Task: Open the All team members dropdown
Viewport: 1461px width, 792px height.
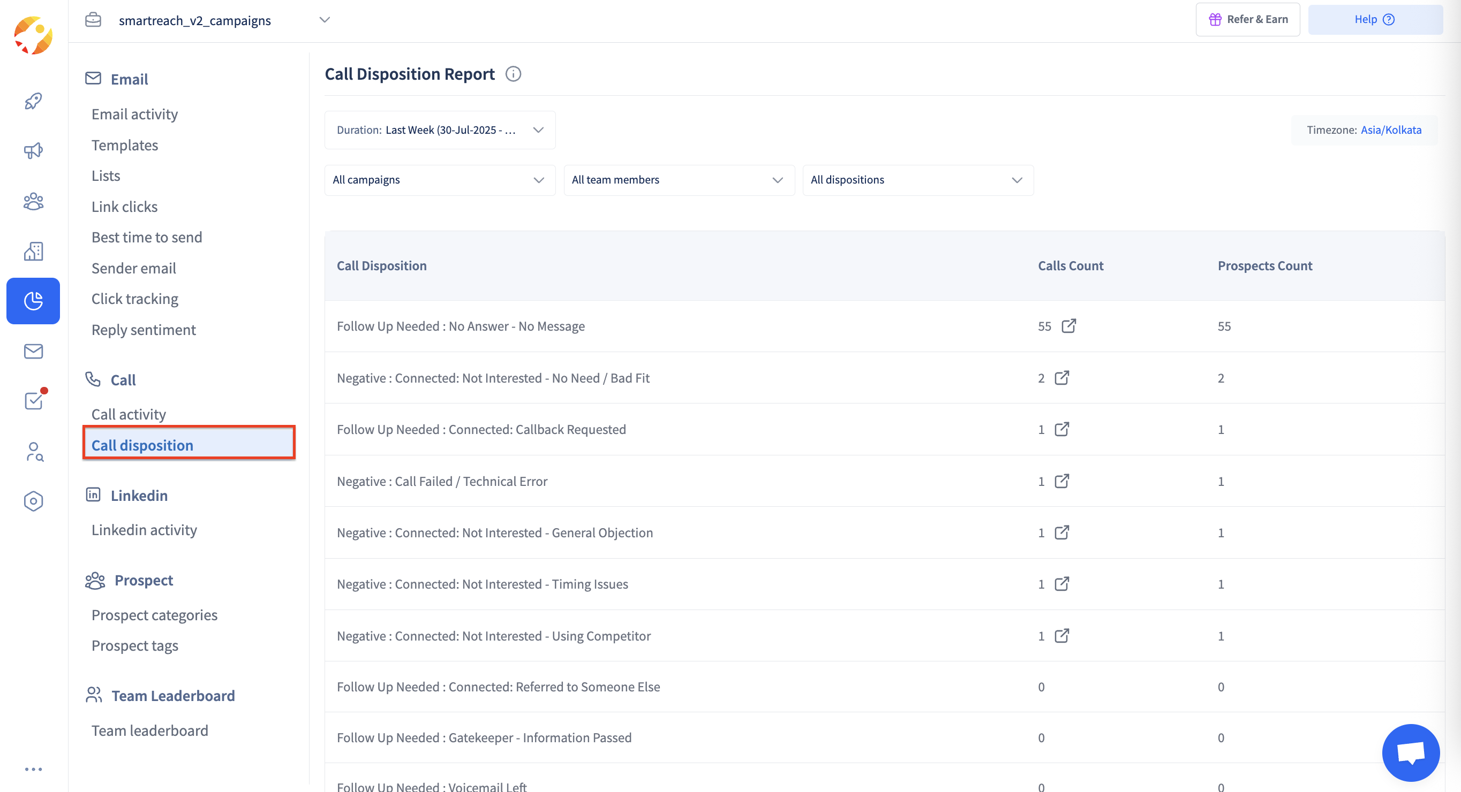Action: [679, 180]
